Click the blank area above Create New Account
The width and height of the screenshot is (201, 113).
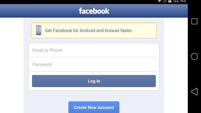point(94,96)
